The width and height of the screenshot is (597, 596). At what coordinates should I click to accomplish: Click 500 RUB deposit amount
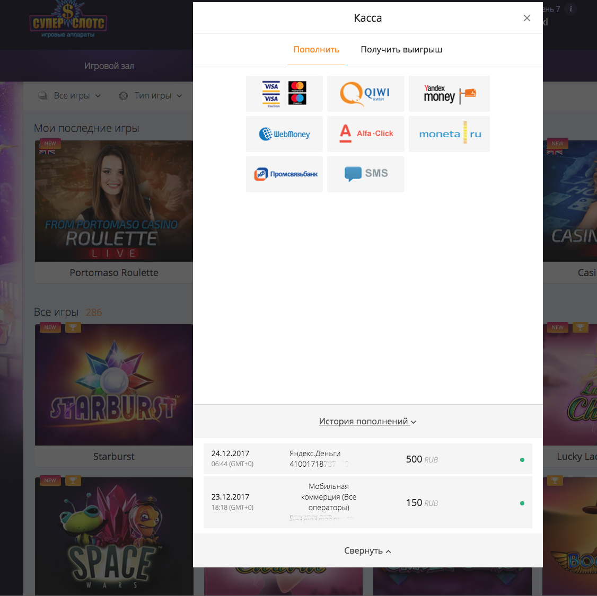tap(422, 459)
